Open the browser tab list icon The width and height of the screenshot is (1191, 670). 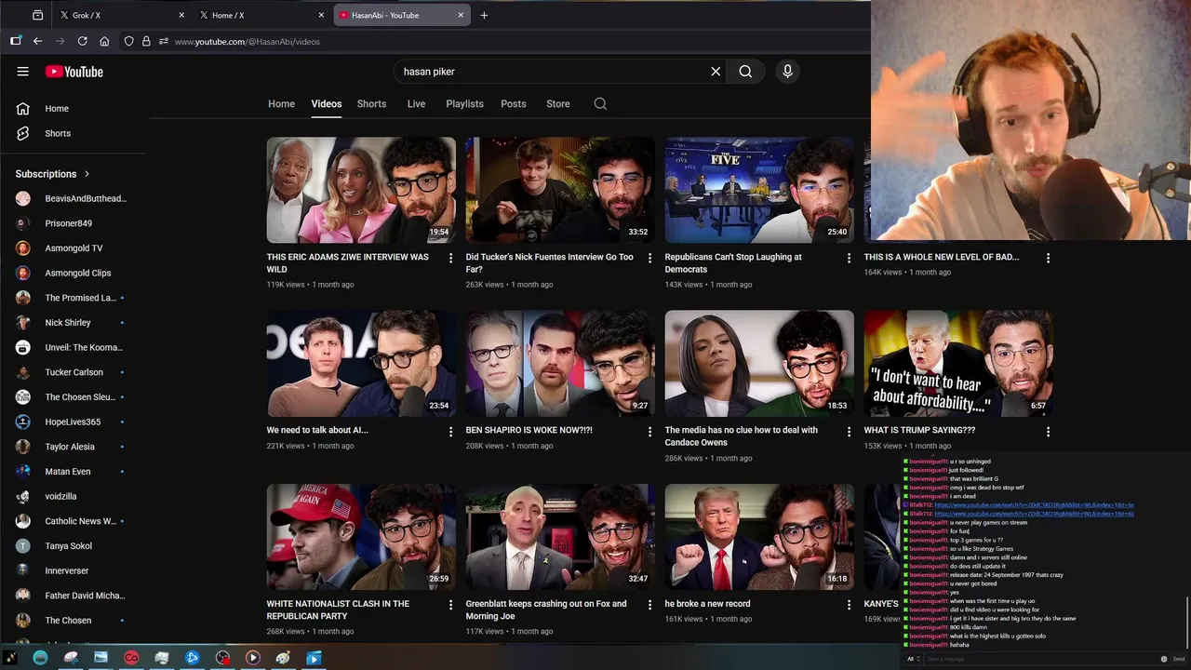tap(37, 15)
